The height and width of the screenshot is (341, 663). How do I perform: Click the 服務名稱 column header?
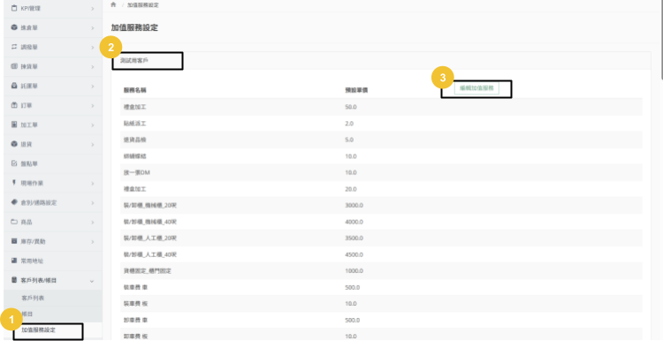pos(135,90)
